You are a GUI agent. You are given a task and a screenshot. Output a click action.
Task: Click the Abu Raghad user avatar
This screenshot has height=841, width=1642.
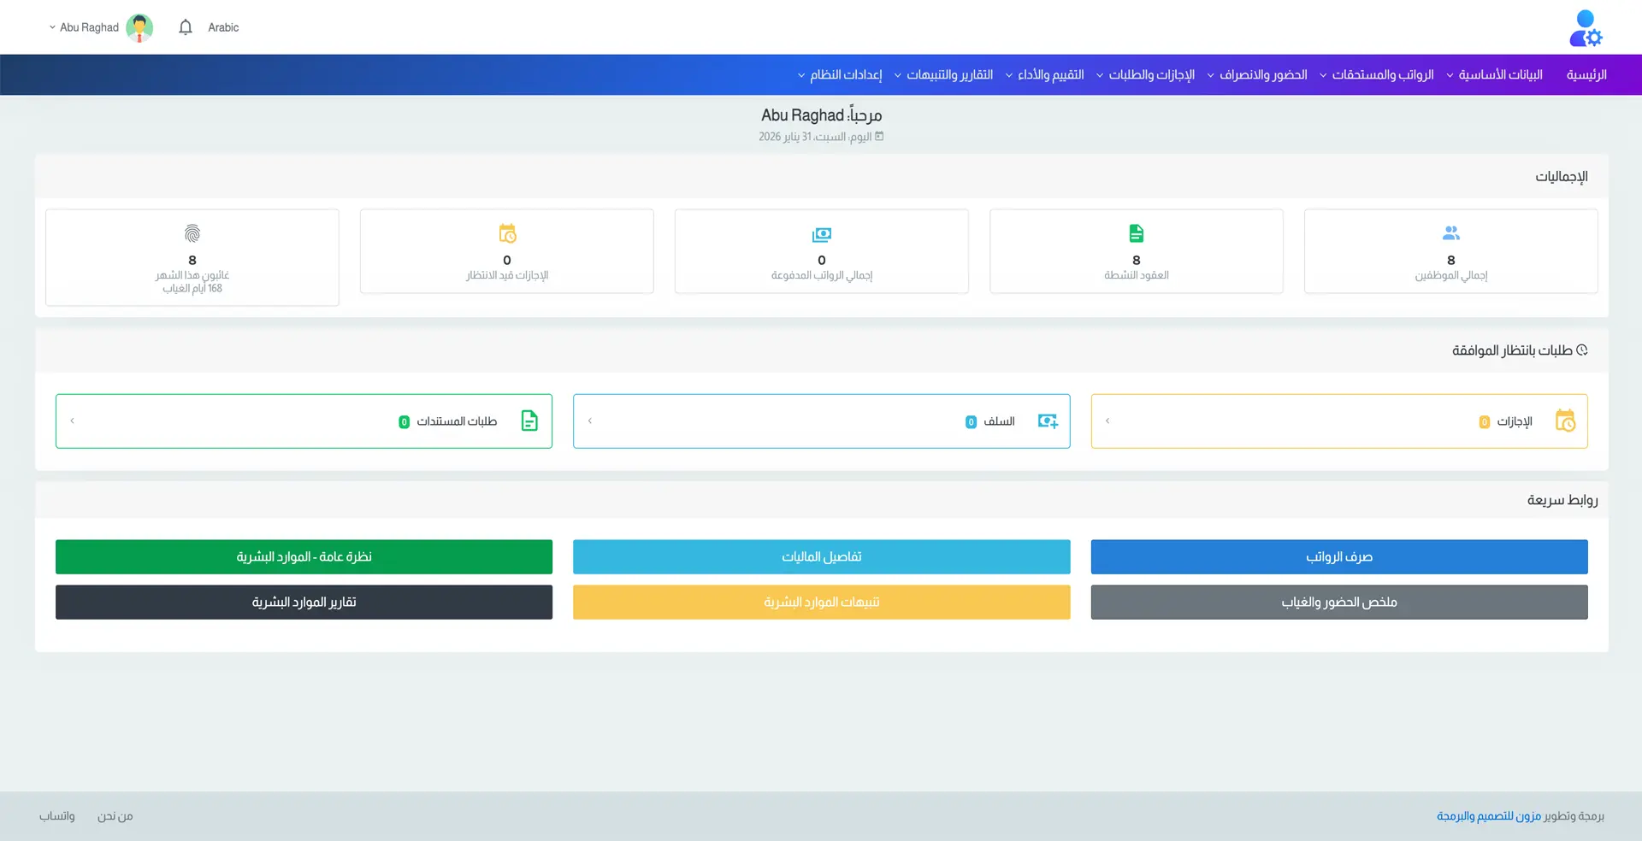[139, 27]
